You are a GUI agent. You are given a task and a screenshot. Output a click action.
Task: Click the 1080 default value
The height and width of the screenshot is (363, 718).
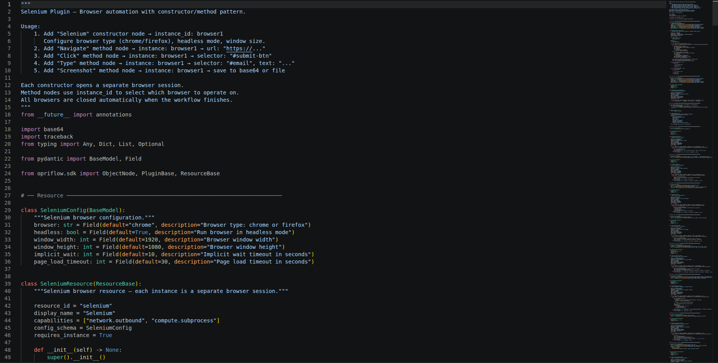154,247
